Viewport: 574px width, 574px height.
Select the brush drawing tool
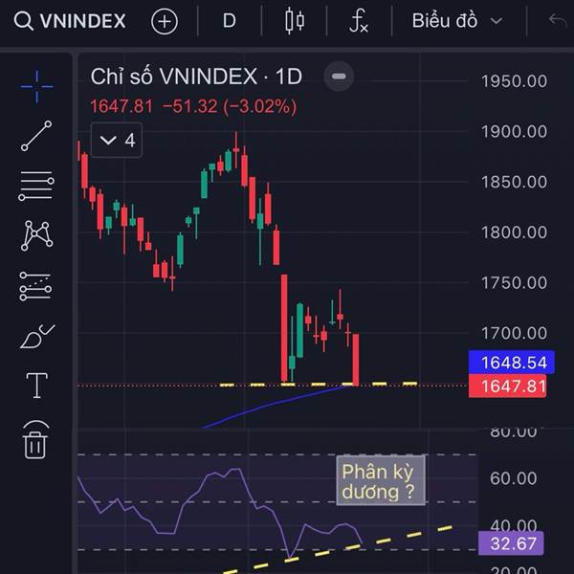tap(37, 336)
